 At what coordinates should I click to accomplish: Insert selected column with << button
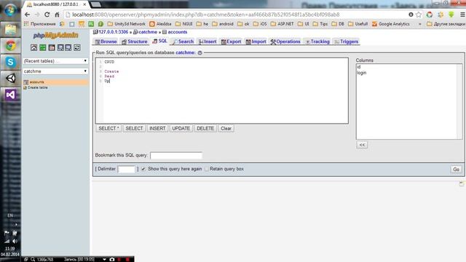[x=362, y=145]
